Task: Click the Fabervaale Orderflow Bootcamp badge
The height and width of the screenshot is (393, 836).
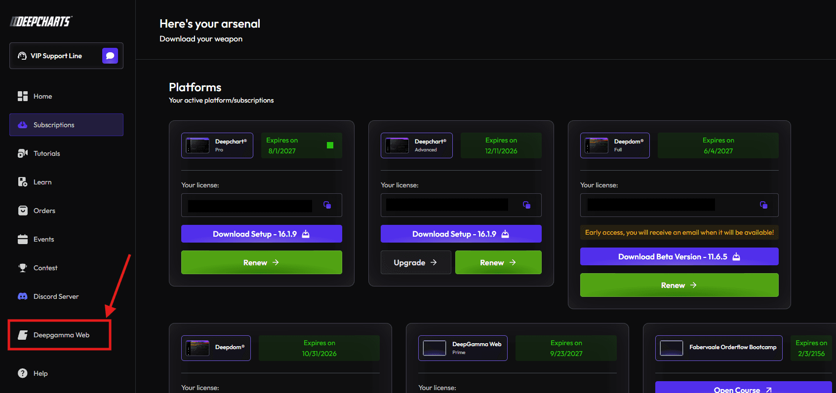Action: (x=719, y=348)
